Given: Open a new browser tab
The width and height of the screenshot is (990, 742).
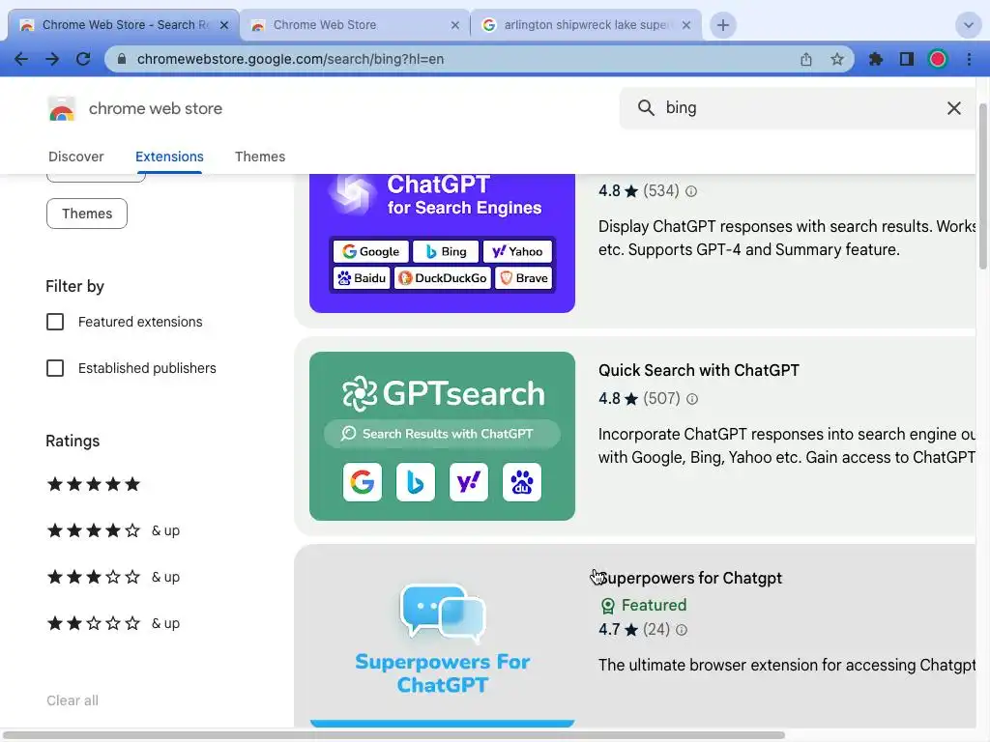Looking at the screenshot, I should (723, 25).
